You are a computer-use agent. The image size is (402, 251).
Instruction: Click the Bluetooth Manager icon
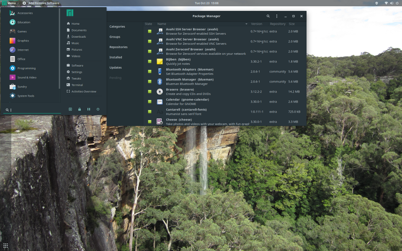[160, 82]
